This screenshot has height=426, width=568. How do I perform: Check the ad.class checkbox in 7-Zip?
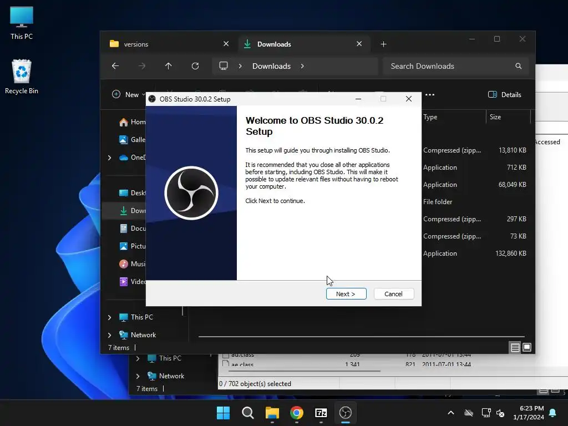pos(226,355)
